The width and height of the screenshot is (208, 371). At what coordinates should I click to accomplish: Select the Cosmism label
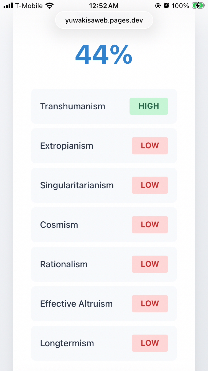(59, 225)
